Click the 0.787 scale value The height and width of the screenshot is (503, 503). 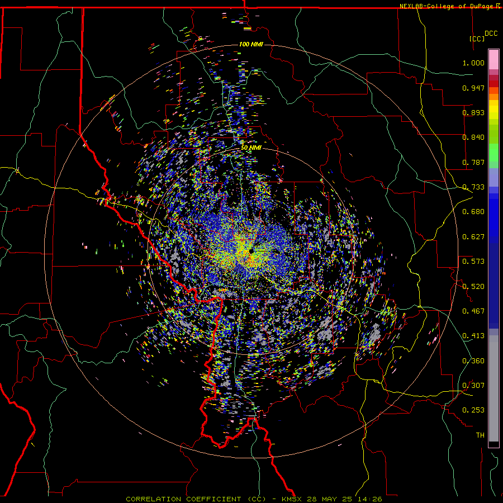coord(473,162)
